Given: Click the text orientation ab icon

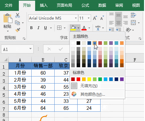Looking at the screenshot, I should tap(128, 30).
